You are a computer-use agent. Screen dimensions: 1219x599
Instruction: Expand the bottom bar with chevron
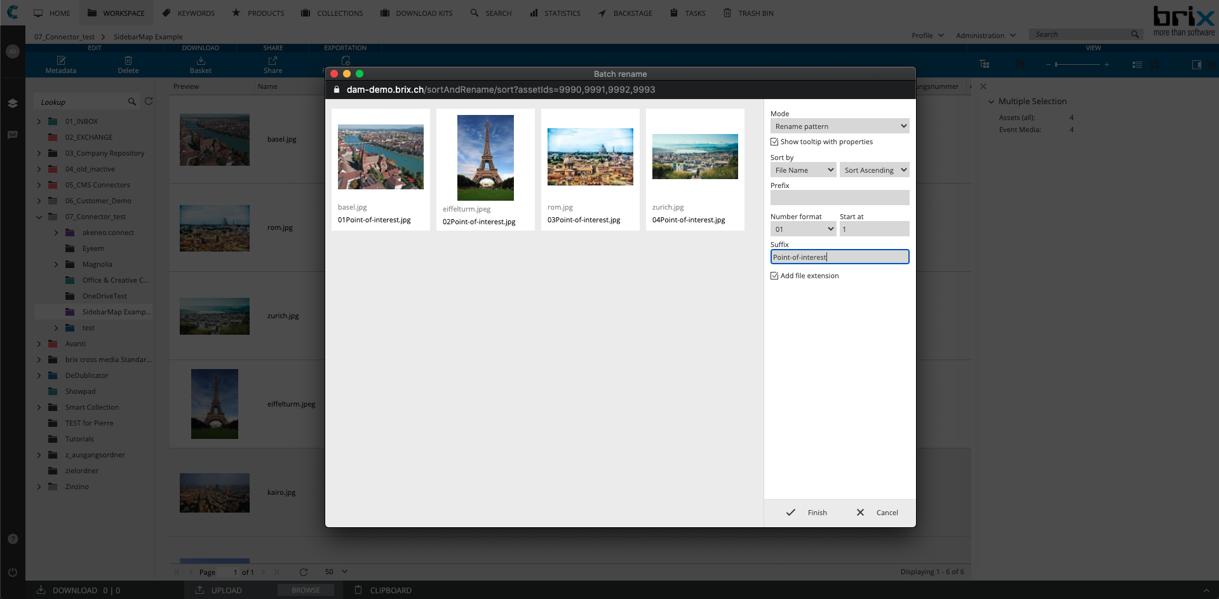click(1206, 590)
